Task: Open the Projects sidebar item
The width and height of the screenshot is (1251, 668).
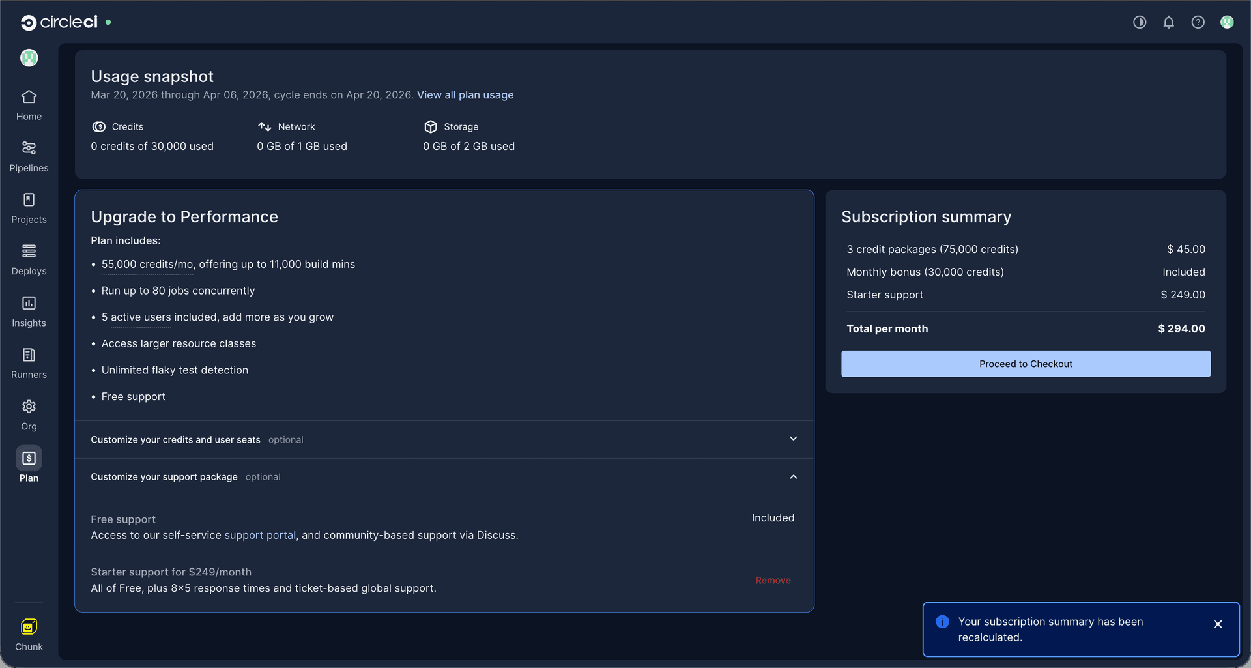Action: click(29, 208)
